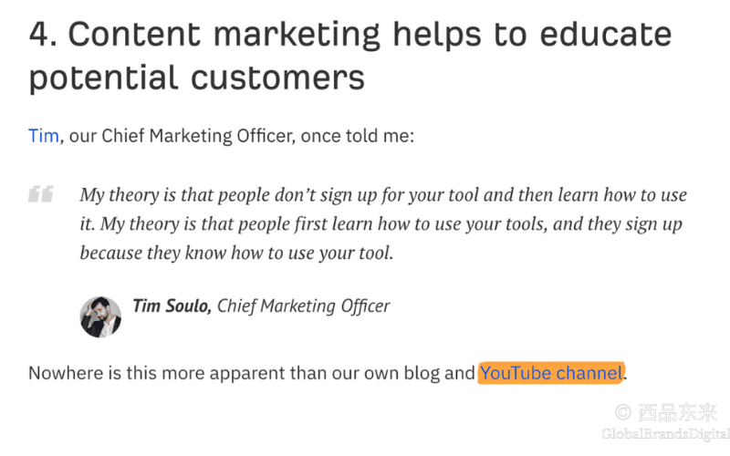Click the "potential customers" heading line

tap(197, 78)
